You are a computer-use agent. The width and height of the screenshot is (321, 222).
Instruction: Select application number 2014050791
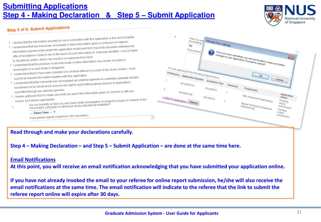pyautogui.click(x=187, y=84)
